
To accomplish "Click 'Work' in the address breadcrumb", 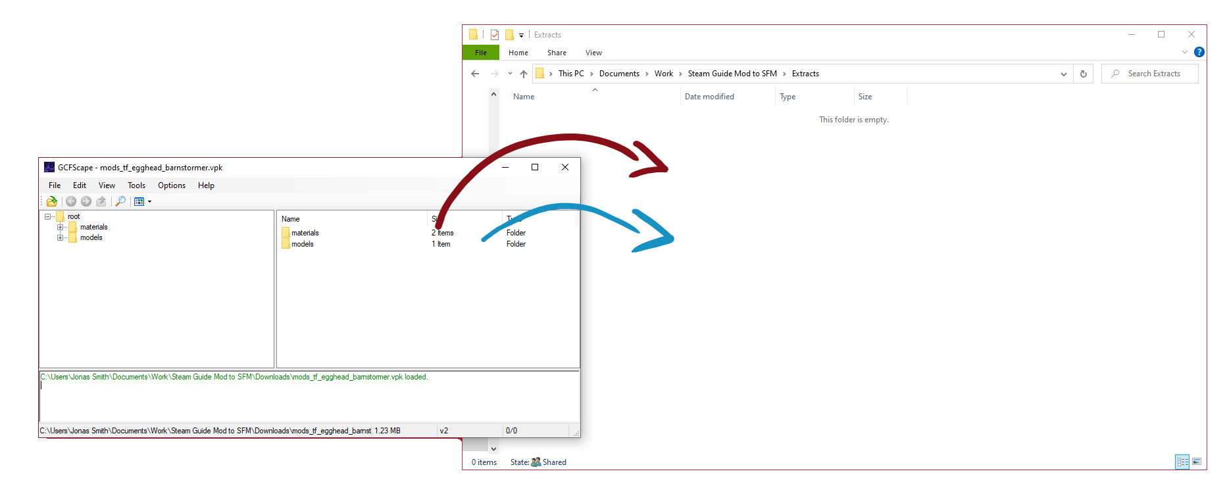I will pos(664,74).
